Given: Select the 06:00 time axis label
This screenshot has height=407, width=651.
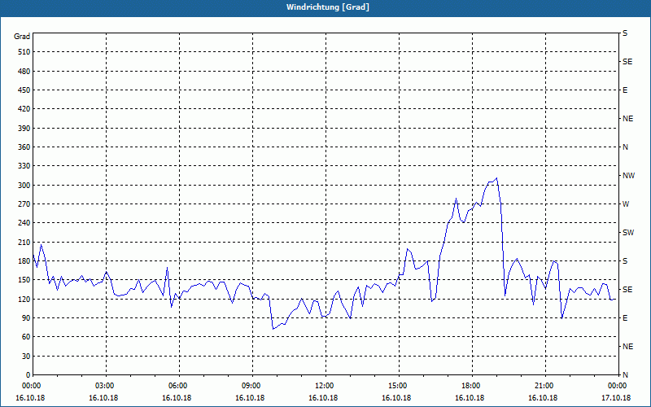Looking at the screenshot, I should click(x=179, y=386).
